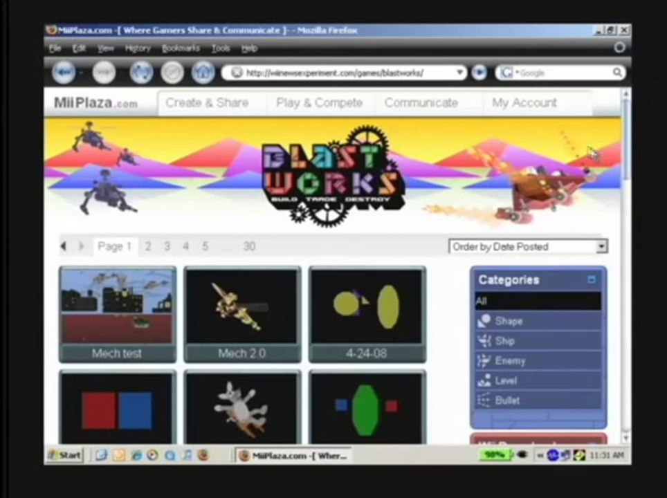Select the Bullet category
The height and width of the screenshot is (498, 667).
pyautogui.click(x=538, y=400)
